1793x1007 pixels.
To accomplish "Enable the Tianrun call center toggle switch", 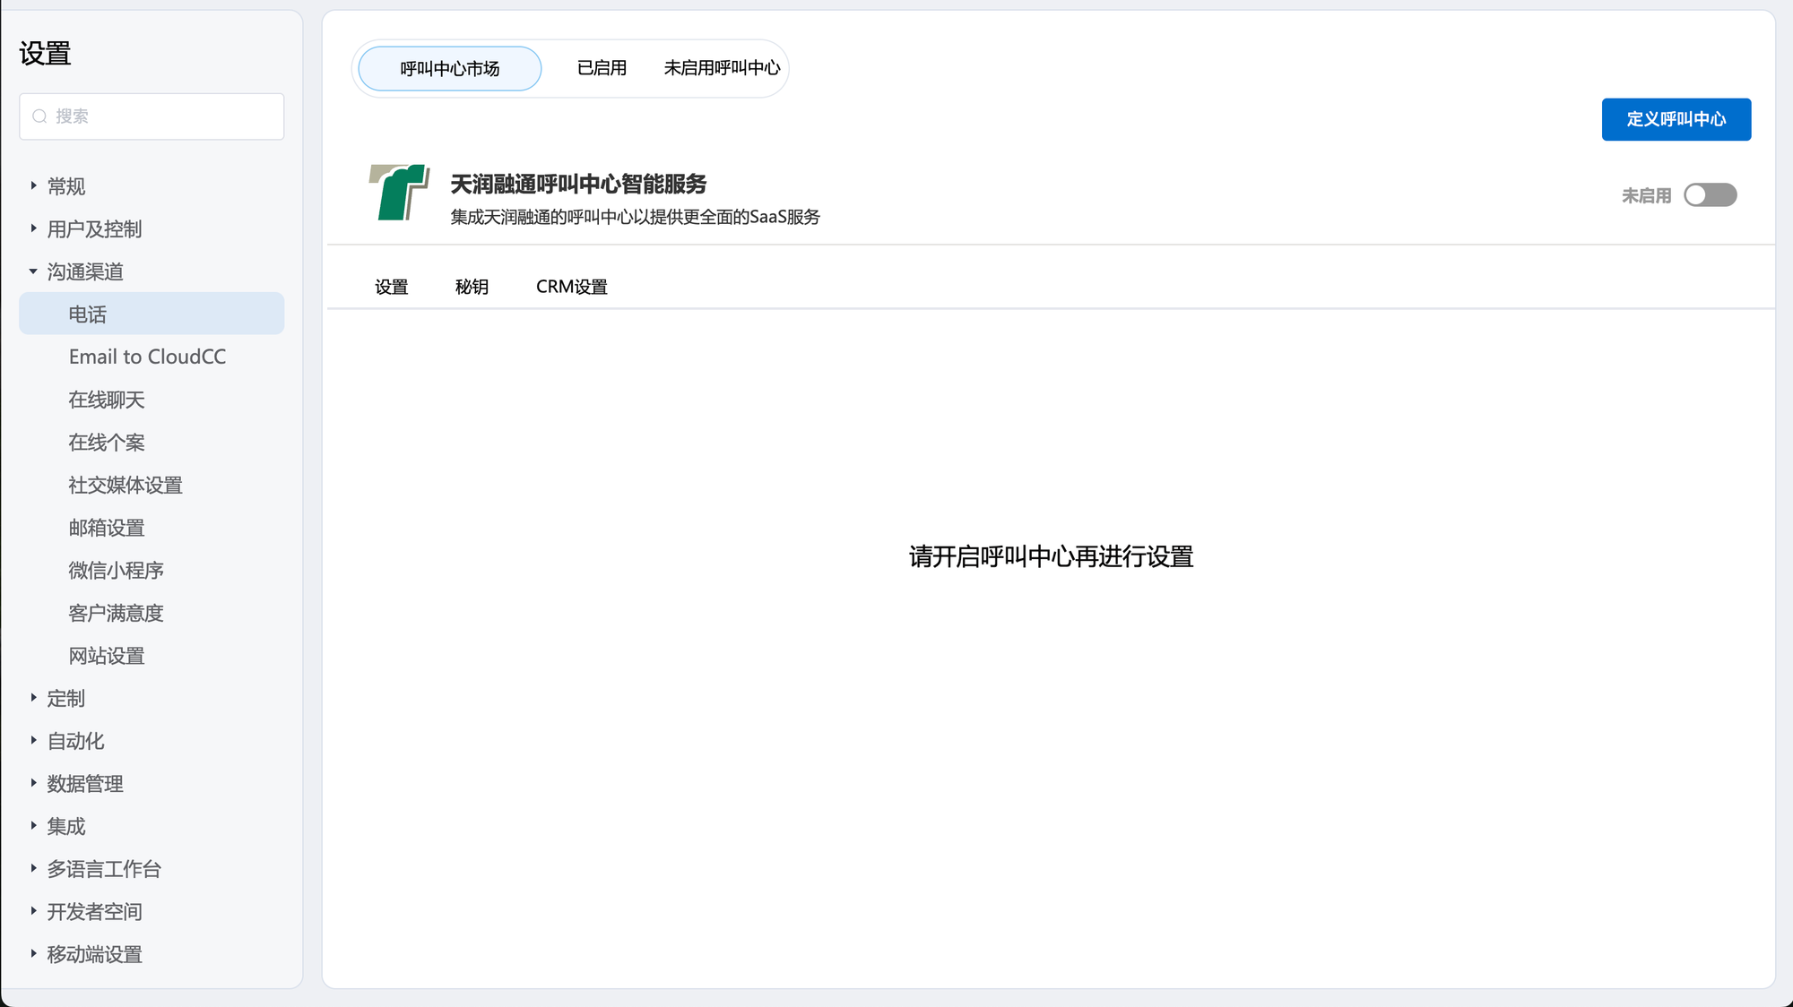I will point(1709,195).
